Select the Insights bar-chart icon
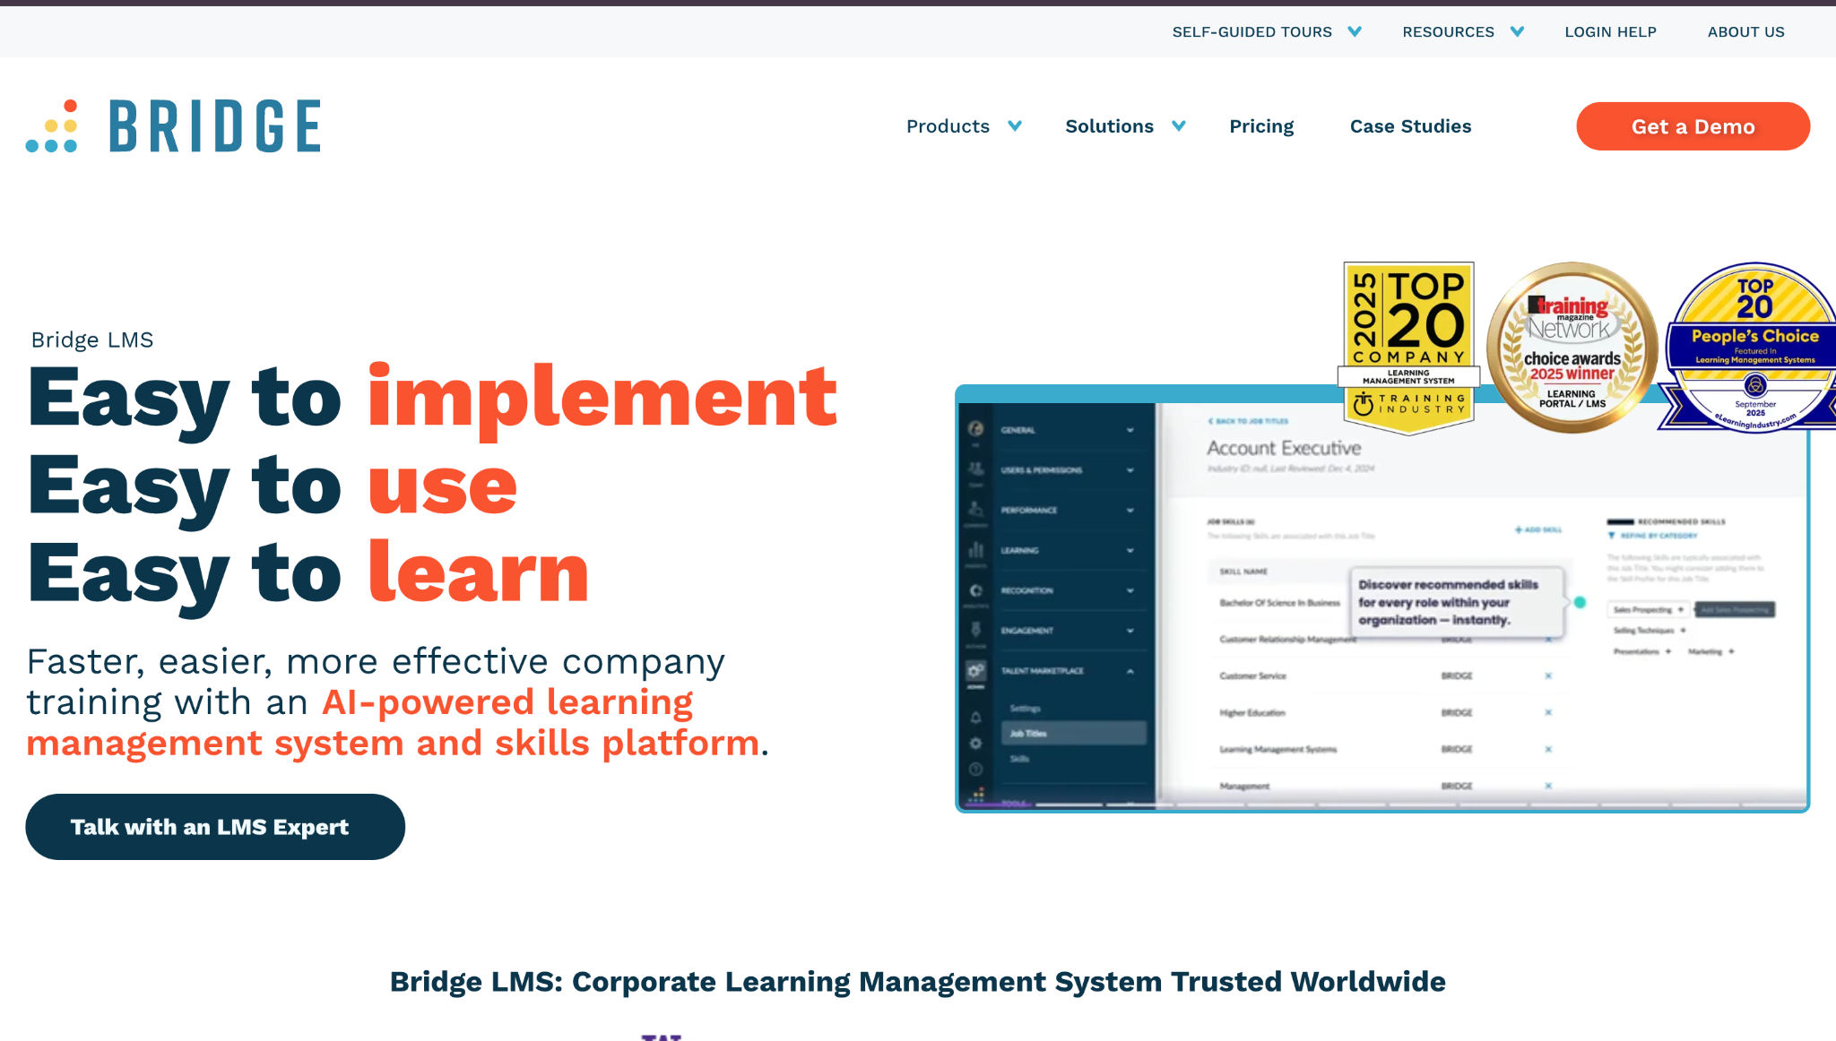Screen dimensions: 1836x1041 click(976, 551)
